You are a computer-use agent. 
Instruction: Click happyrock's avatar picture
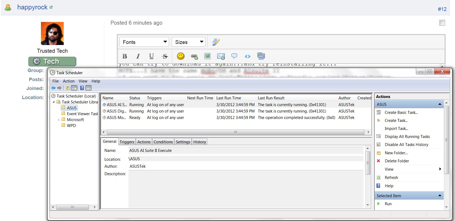coord(52,33)
